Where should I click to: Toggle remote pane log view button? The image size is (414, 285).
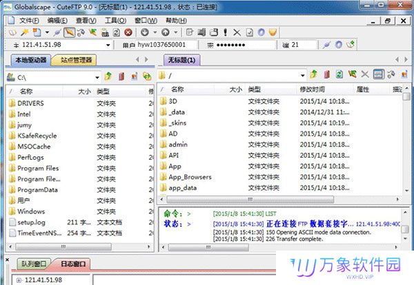pos(378,74)
